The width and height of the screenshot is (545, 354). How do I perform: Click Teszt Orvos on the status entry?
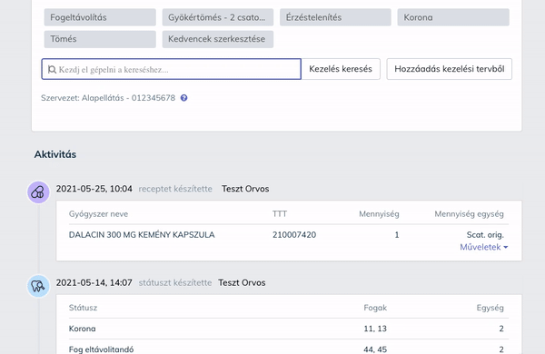(x=242, y=283)
